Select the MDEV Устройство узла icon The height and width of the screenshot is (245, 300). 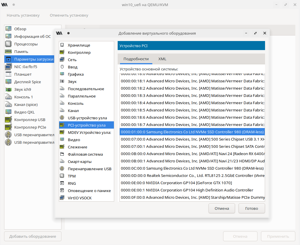pyautogui.click(x=62, y=132)
